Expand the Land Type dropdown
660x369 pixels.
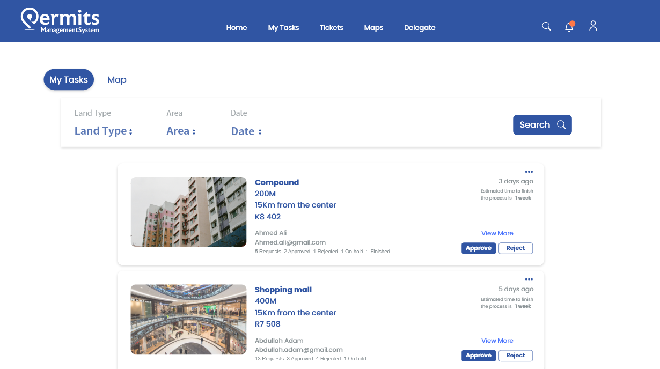point(103,131)
